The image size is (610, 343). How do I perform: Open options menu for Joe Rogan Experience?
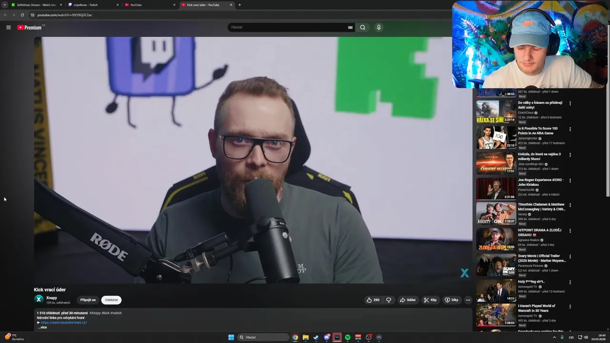coord(570,181)
